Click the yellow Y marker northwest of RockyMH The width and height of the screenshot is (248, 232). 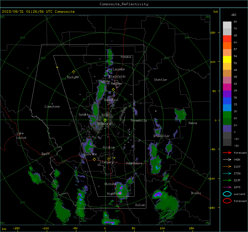coord(57,67)
